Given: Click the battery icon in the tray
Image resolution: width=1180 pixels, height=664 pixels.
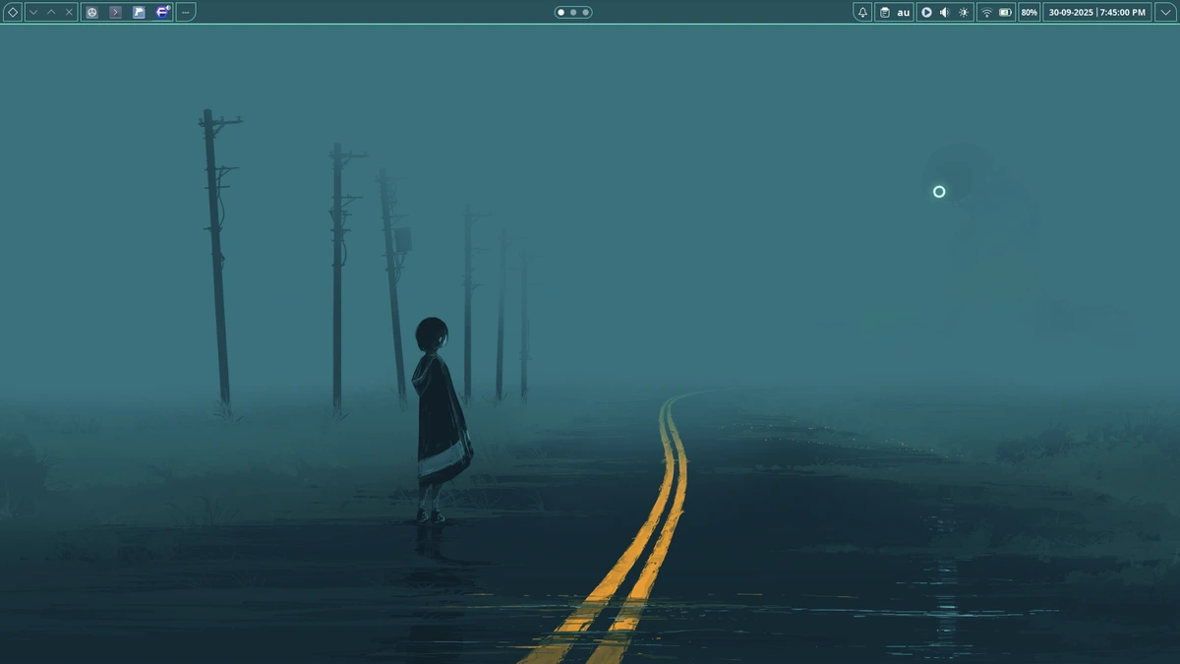Looking at the screenshot, I should [x=1004, y=12].
